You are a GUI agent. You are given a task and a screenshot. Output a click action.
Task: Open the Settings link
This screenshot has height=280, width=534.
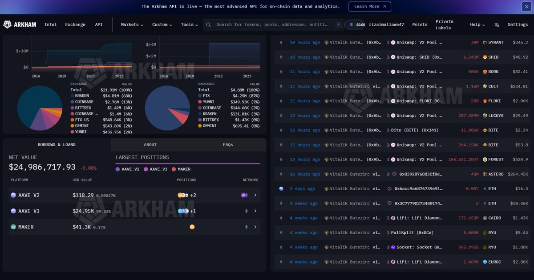518,25
